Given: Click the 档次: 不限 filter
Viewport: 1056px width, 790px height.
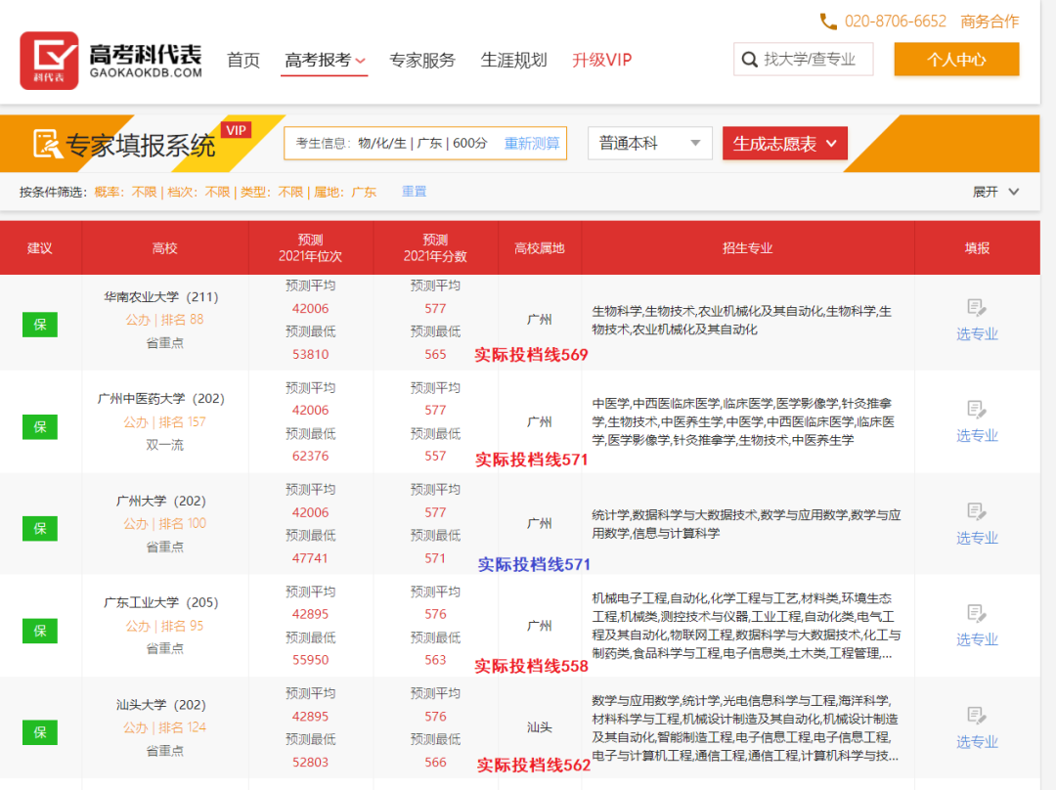Looking at the screenshot, I should click(x=198, y=192).
